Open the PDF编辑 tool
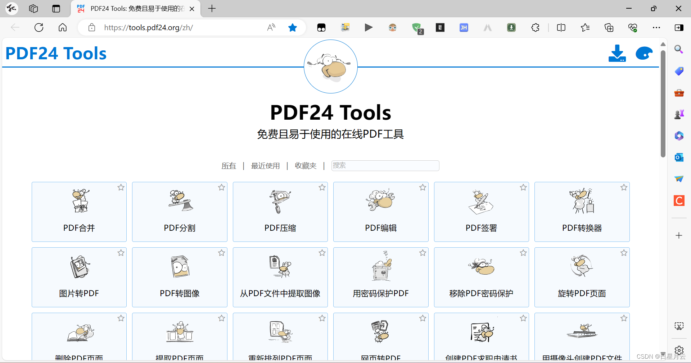The width and height of the screenshot is (691, 363). 381,212
